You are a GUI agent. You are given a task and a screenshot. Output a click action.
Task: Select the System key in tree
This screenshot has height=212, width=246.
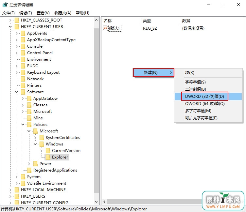34,177
